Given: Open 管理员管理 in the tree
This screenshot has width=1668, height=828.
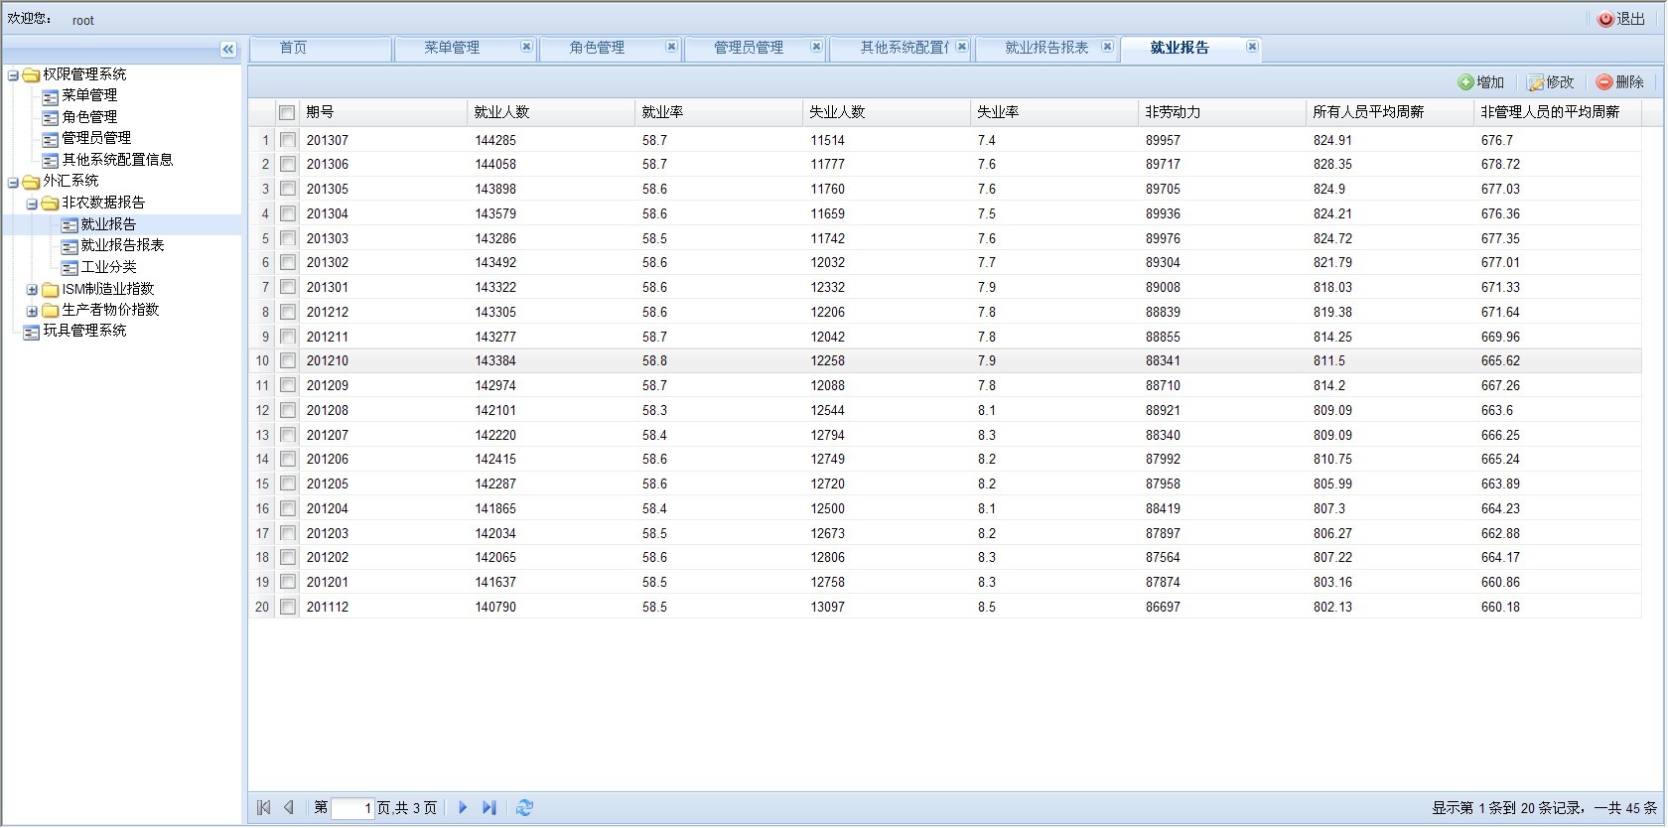Looking at the screenshot, I should pos(96,138).
